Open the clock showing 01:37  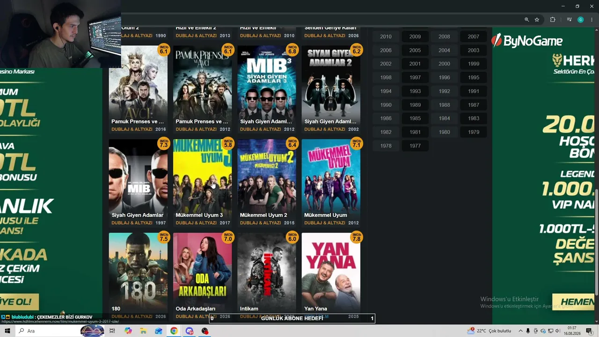coord(572,331)
